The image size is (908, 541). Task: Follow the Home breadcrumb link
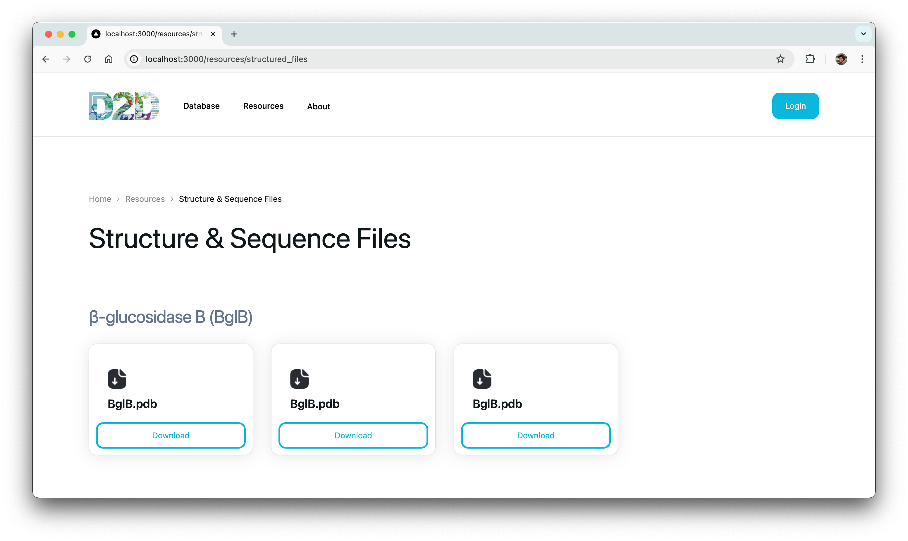[x=100, y=199]
